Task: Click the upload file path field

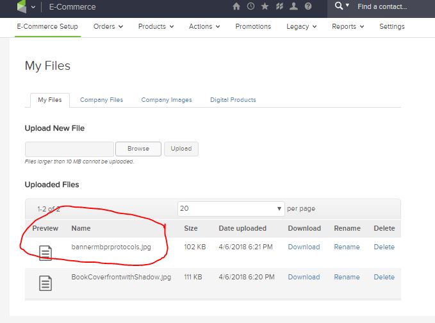Action: coord(69,149)
